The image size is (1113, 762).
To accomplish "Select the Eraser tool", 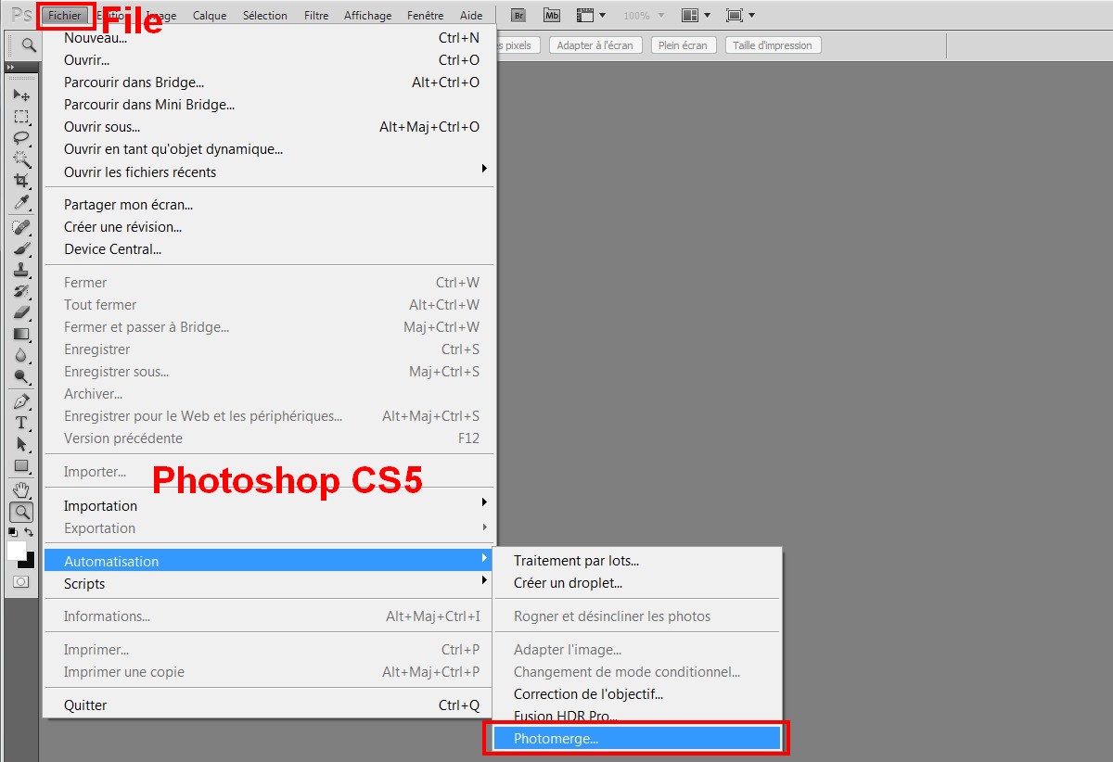I will coord(21,312).
